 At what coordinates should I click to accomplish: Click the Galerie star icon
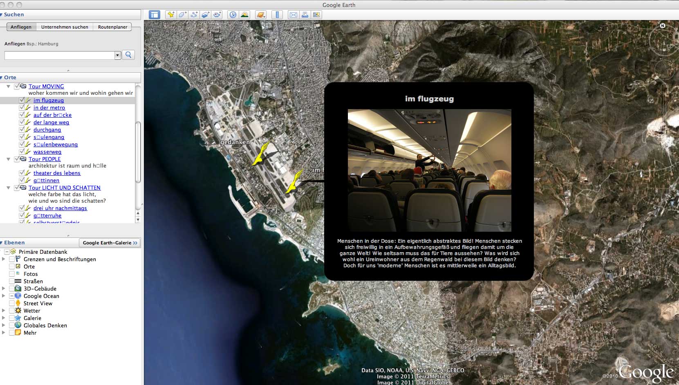(x=18, y=318)
